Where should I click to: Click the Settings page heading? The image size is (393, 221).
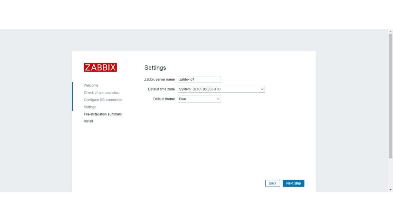click(x=155, y=68)
